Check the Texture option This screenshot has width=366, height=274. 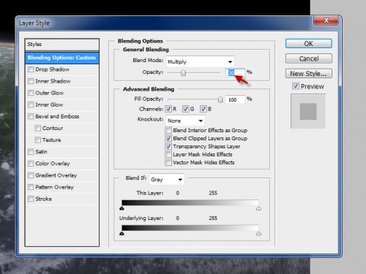pyautogui.click(x=38, y=140)
